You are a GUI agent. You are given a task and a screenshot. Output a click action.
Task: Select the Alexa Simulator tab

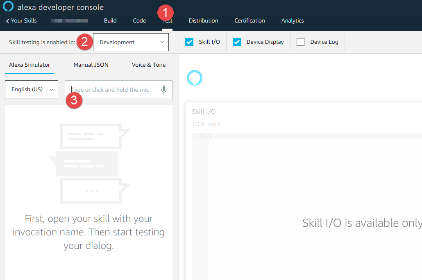click(x=29, y=65)
